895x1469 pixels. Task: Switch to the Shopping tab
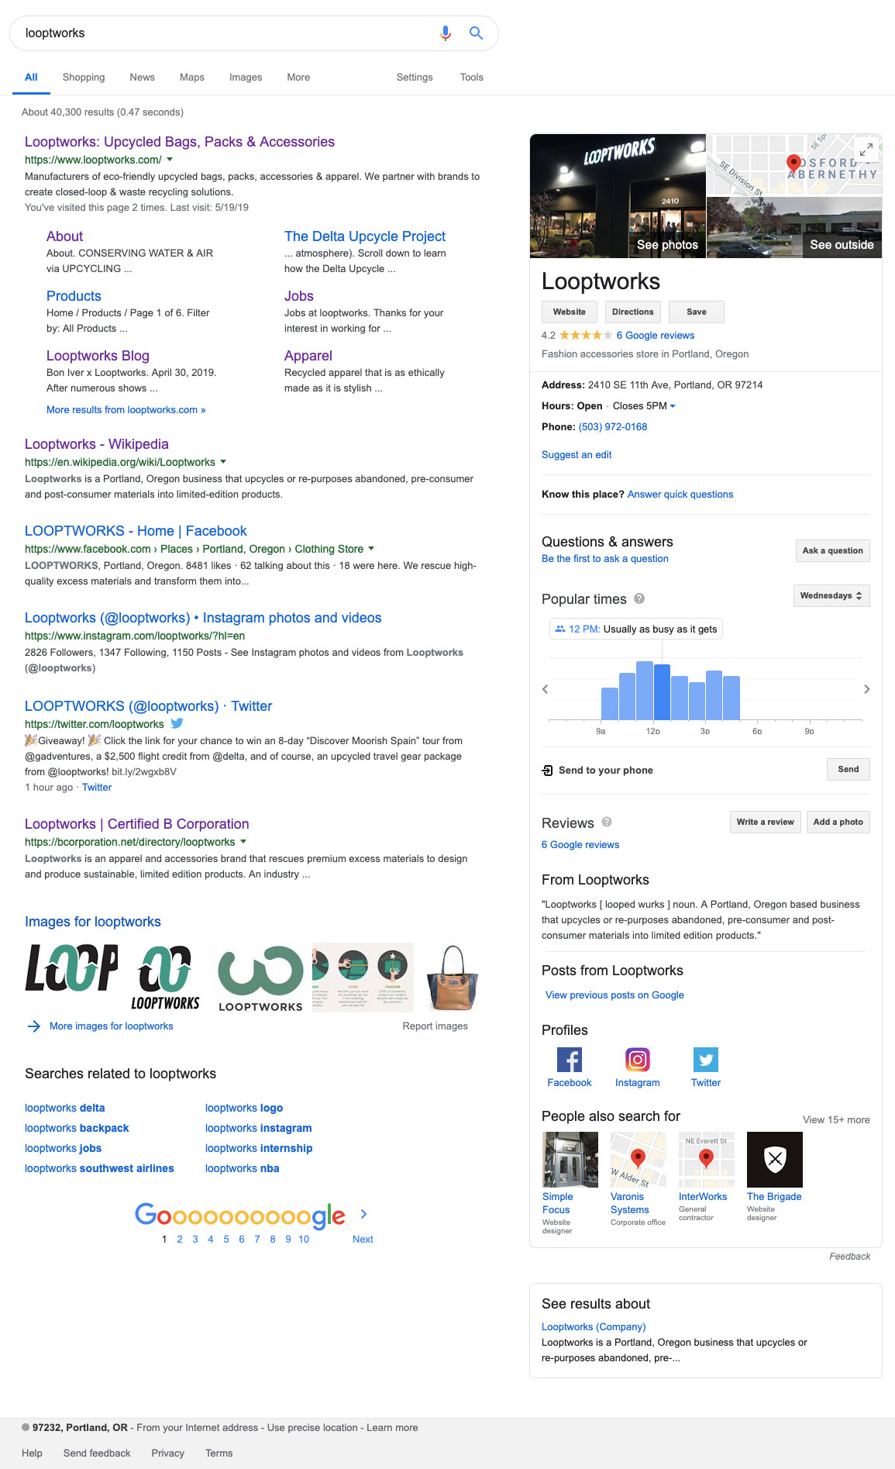[x=84, y=78]
